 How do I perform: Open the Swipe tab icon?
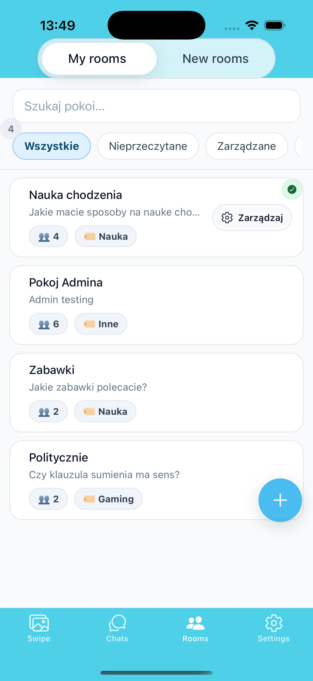coord(39,623)
